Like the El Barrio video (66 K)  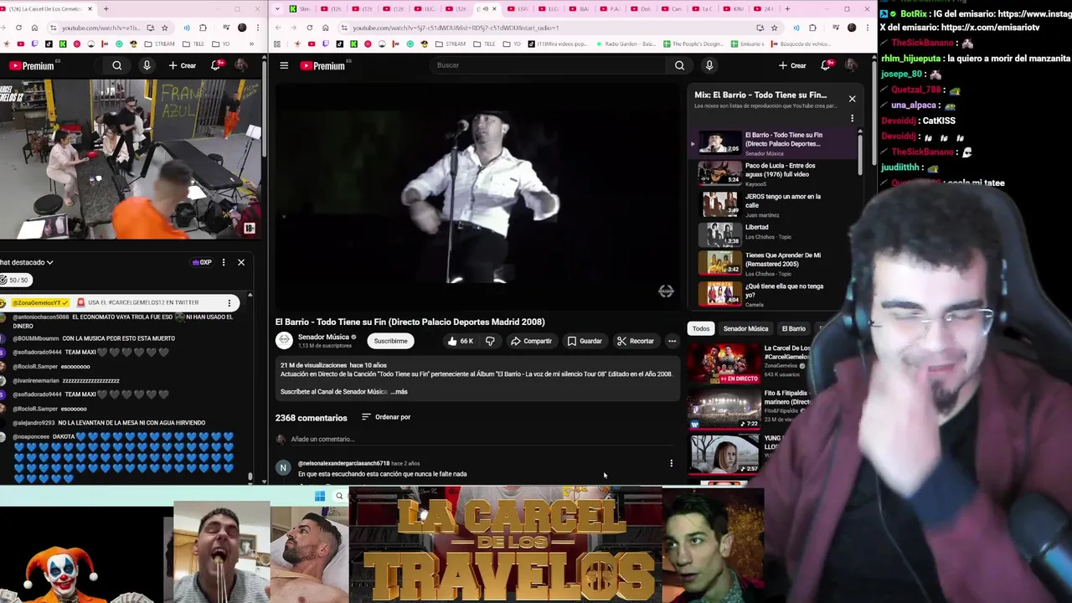pyautogui.click(x=461, y=341)
